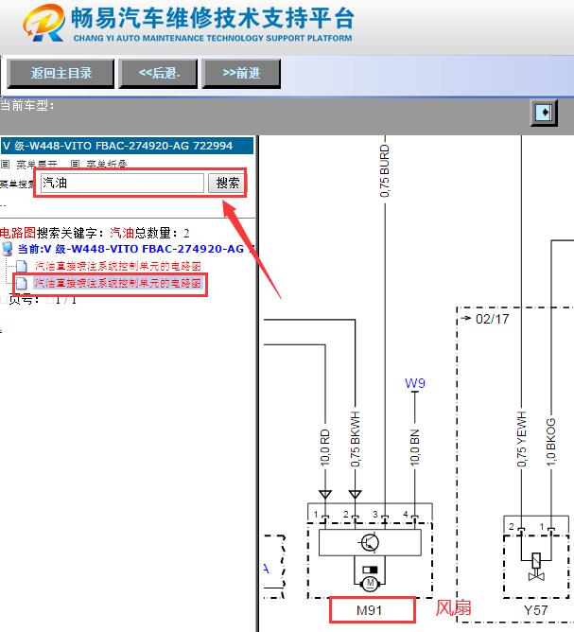Click the 0,75 BURD wire label

tap(385, 171)
